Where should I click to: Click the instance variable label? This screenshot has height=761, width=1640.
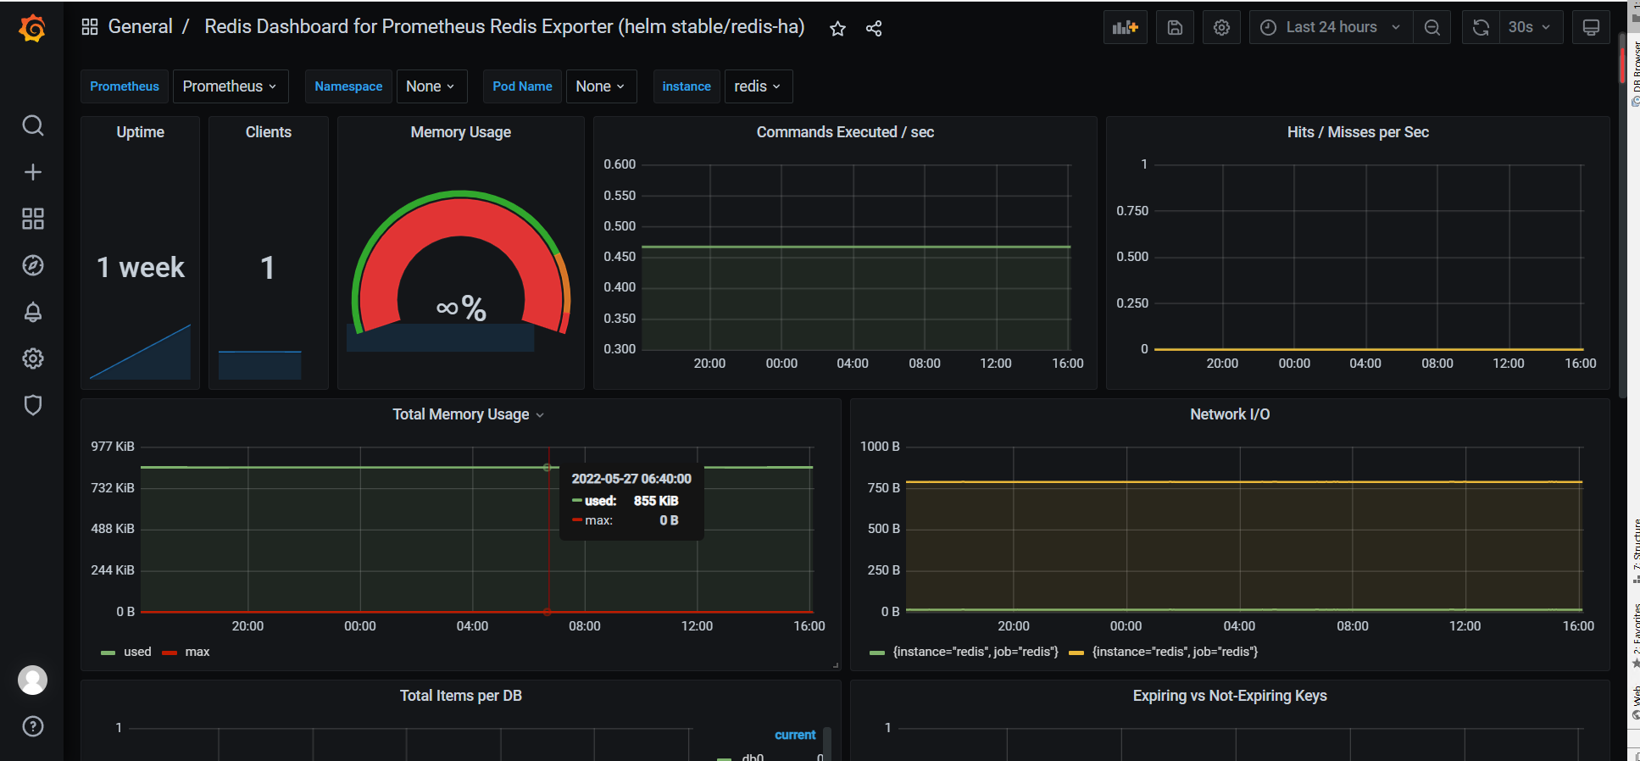click(687, 86)
